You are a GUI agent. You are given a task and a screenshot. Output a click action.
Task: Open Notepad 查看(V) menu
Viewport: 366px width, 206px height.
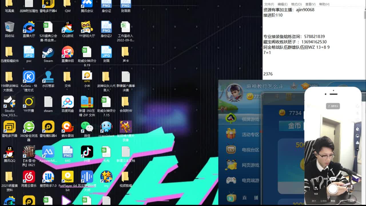pyautogui.click(x=310, y=4)
